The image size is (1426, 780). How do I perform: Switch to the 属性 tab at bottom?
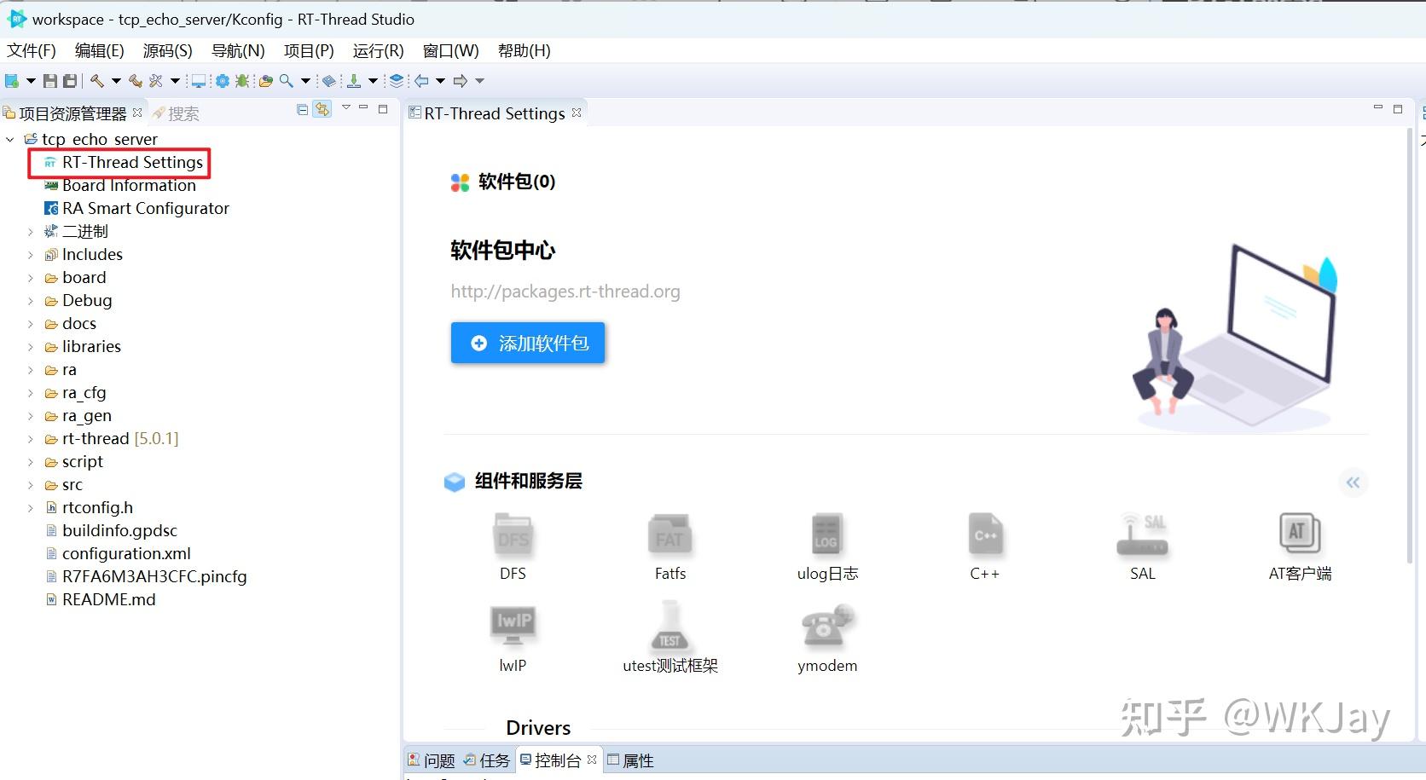(638, 760)
